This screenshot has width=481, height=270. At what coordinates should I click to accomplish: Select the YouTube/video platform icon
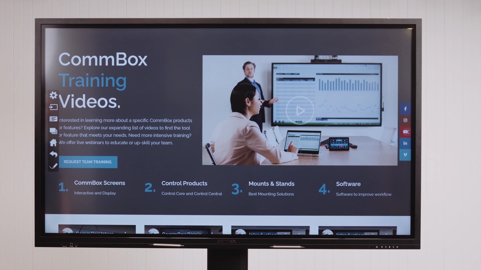point(405,131)
